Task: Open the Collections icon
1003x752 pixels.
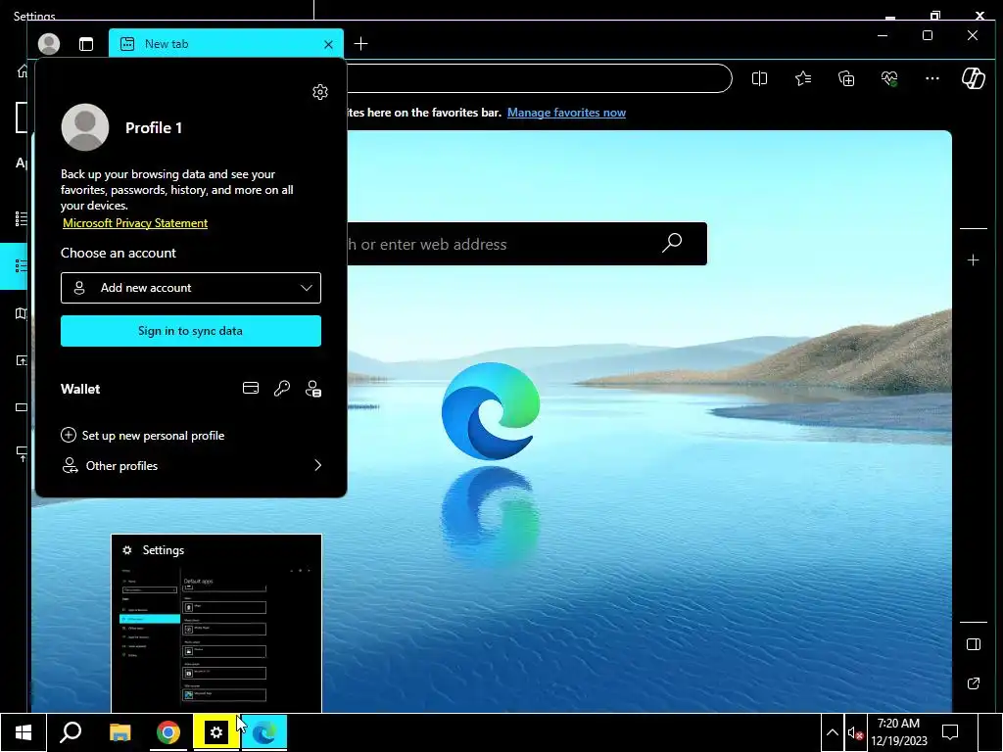Action: click(x=846, y=78)
